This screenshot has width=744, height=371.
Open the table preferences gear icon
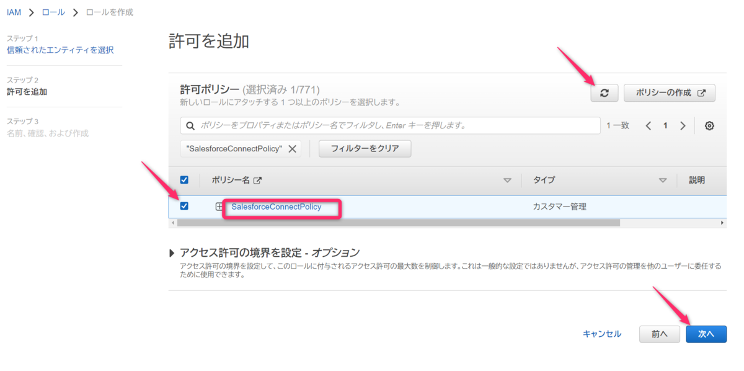tap(709, 125)
